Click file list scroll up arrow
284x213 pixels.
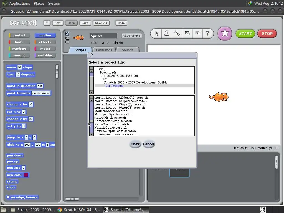coord(92,100)
